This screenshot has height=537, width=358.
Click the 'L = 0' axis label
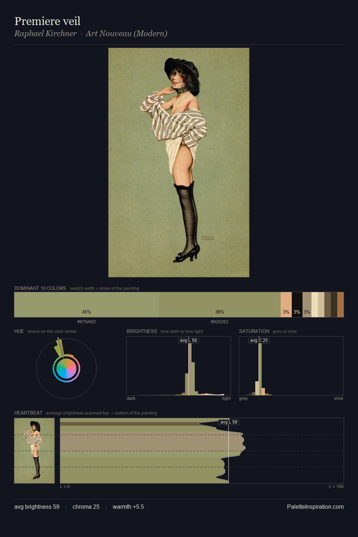[x=65, y=487]
